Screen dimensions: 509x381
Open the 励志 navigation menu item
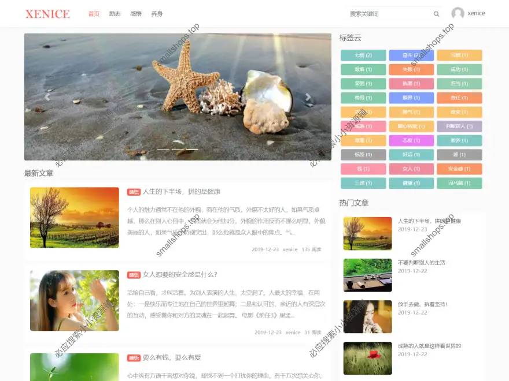(114, 13)
